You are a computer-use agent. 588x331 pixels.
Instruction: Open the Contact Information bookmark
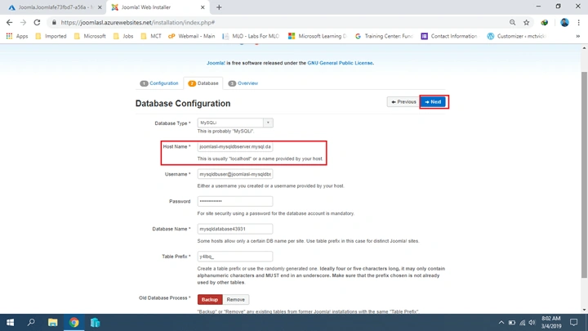pyautogui.click(x=449, y=36)
